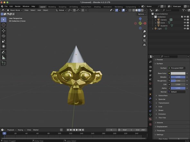
Task: Click the Zoom view magnifier icon
Action: click(x=144, y=31)
